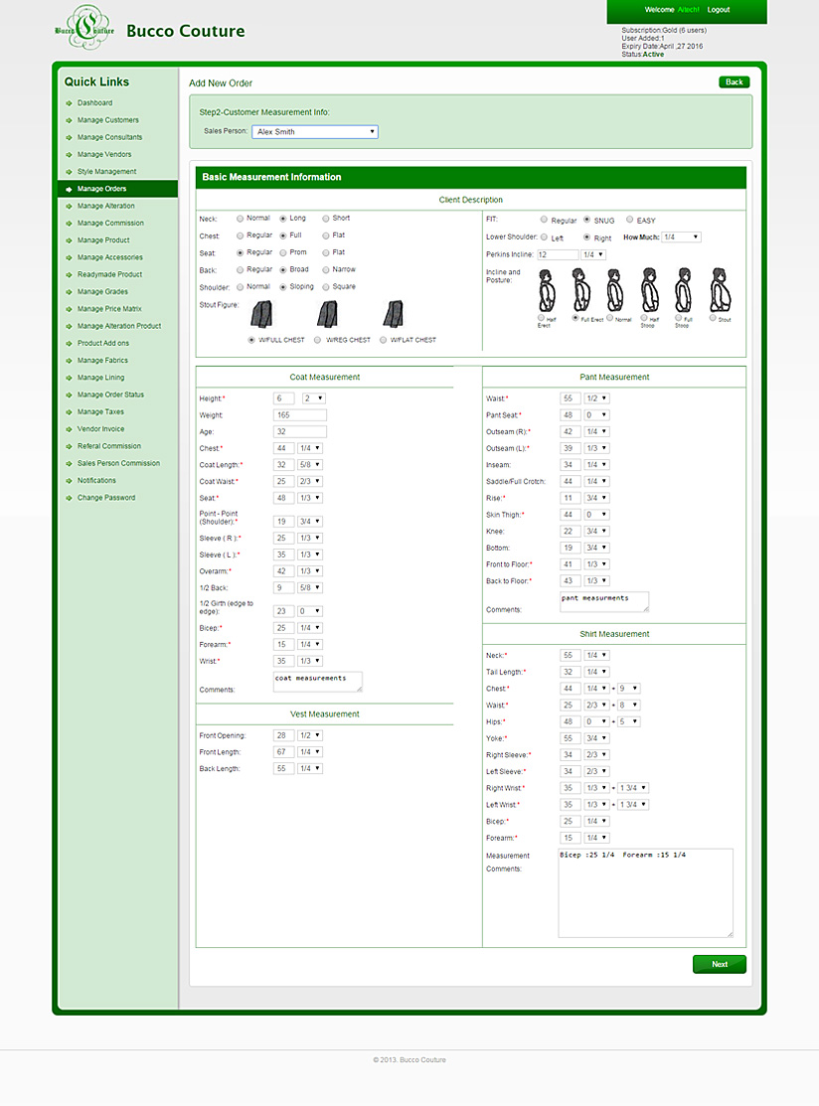
Task: Choose Left for Lower Shoulder
Action: pyautogui.click(x=544, y=237)
